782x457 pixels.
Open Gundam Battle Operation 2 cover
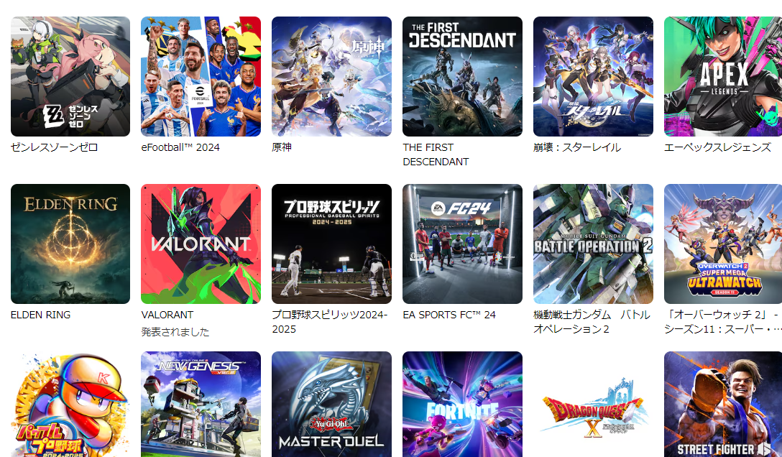click(x=593, y=244)
